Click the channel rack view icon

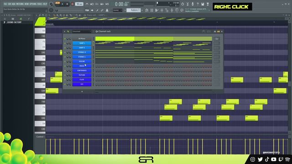pyautogui.click(x=157, y=10)
